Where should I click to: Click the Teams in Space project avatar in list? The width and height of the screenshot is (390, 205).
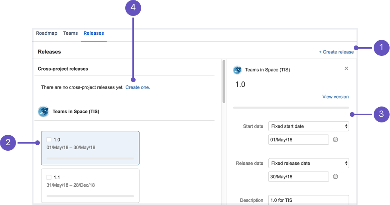point(43,111)
